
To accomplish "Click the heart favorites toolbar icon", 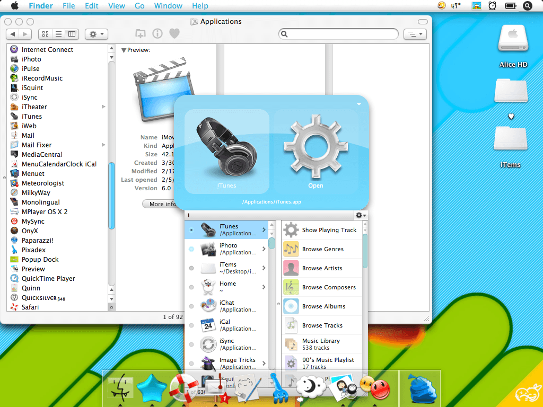I will point(174,33).
